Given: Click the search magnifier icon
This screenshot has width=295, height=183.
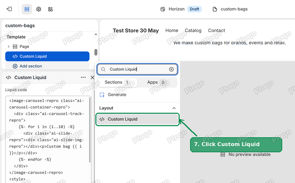Looking at the screenshot, I should (x=103, y=69).
